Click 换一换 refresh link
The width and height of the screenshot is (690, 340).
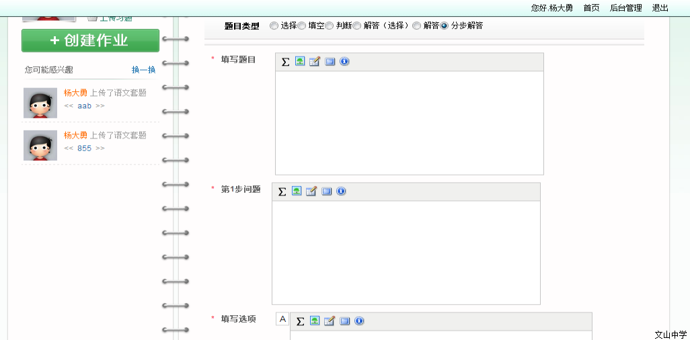click(143, 70)
